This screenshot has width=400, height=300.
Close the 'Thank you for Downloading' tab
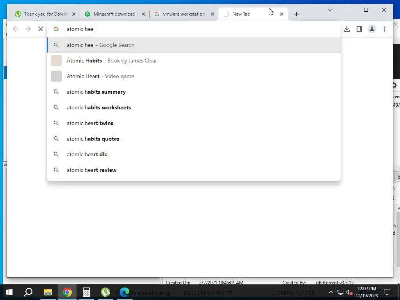74,14
